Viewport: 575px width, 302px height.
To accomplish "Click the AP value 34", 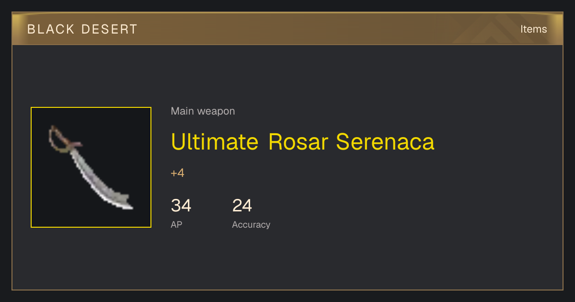I will point(181,206).
